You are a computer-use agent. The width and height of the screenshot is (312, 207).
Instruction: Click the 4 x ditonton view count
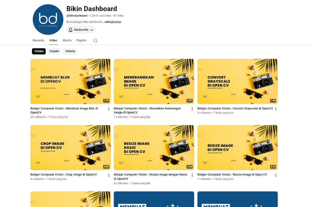point(121,183)
